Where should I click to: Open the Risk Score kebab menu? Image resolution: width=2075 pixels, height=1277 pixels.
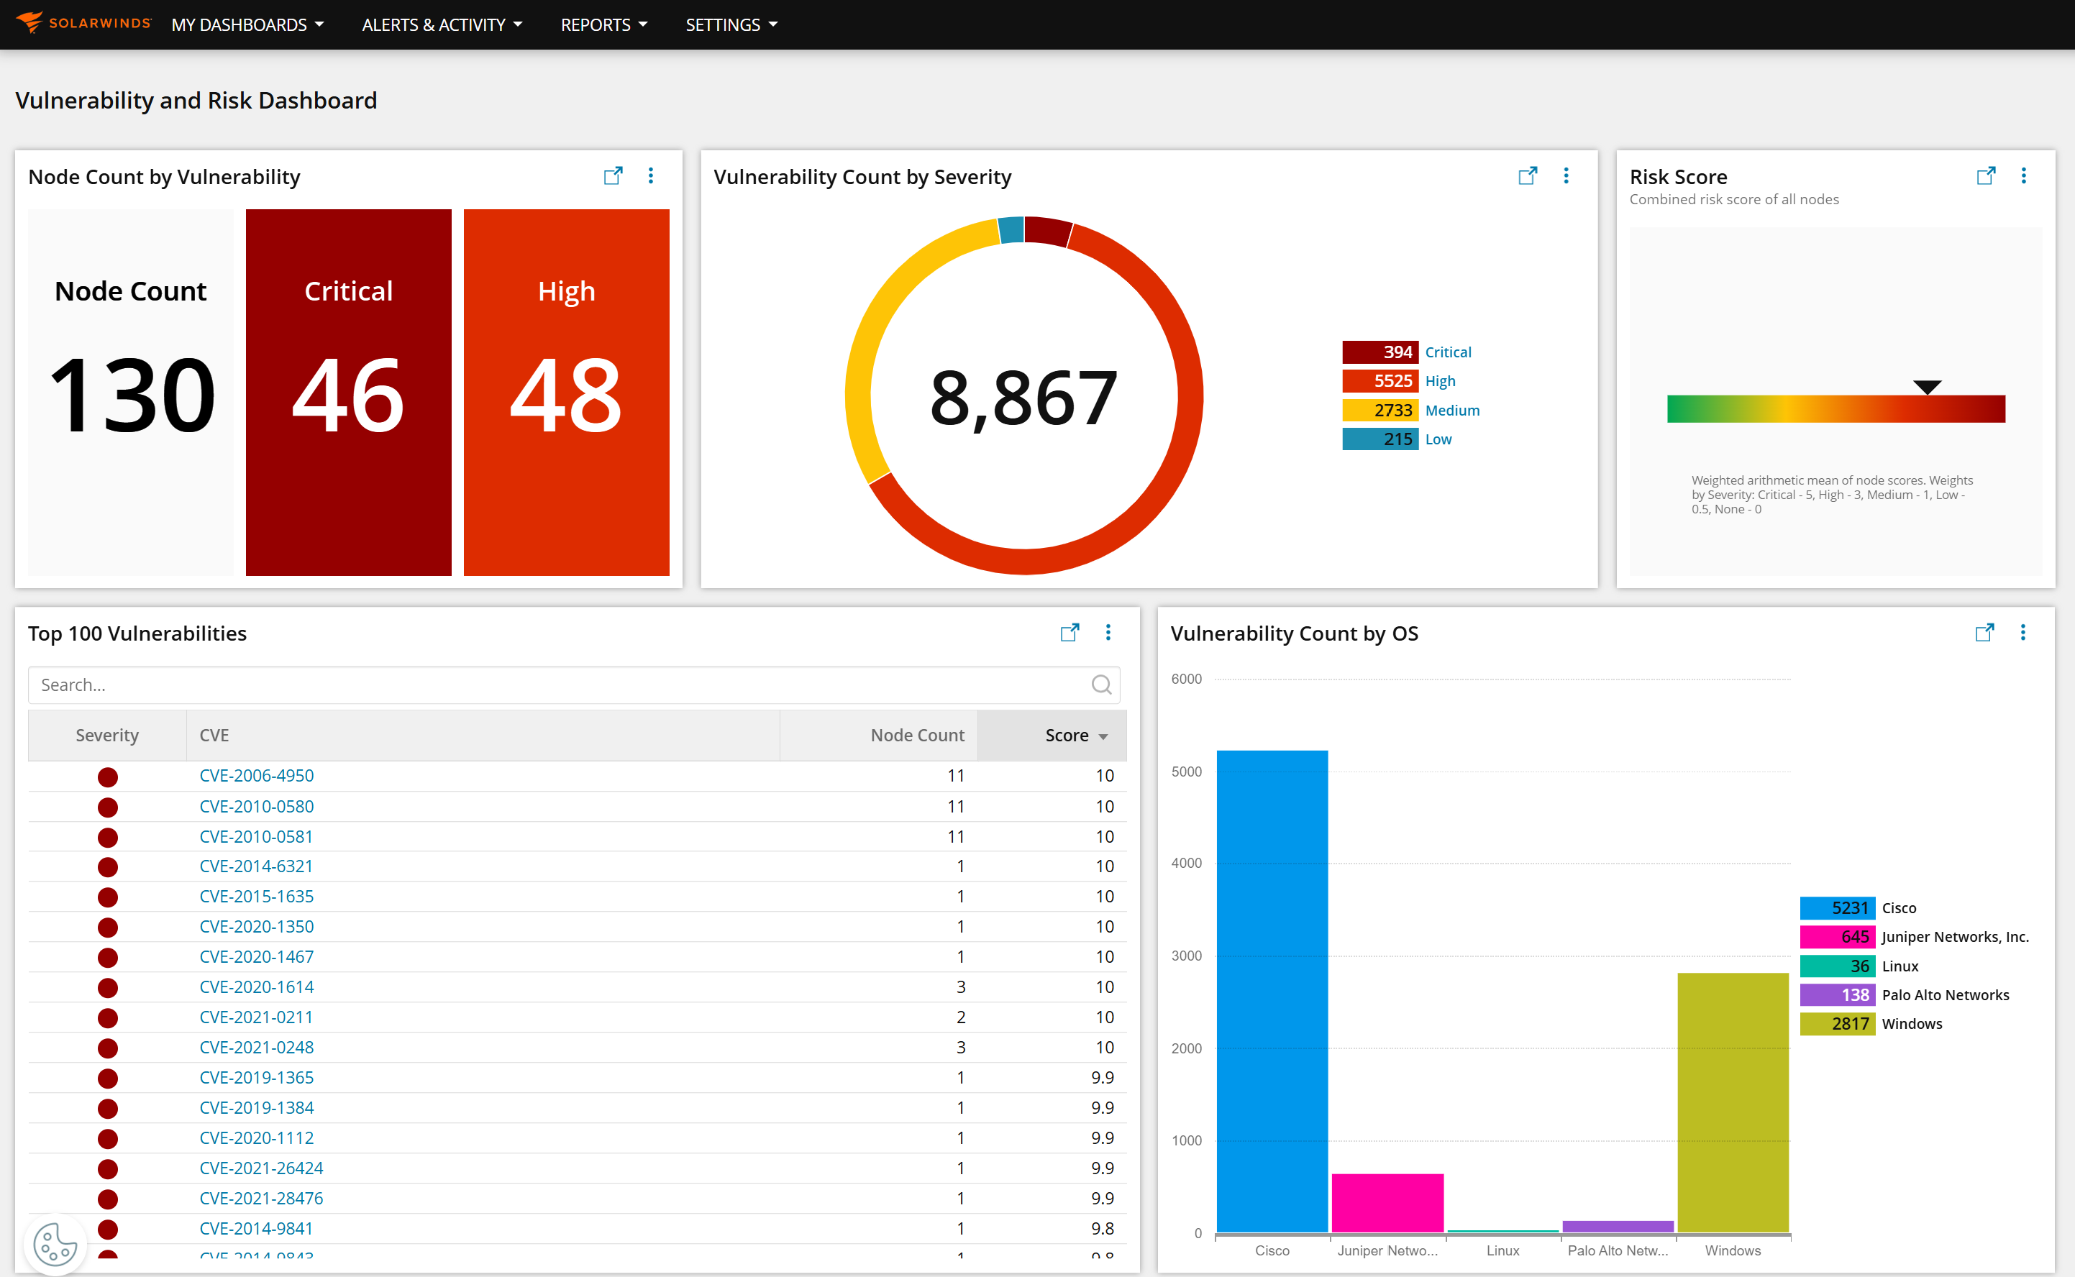[x=2025, y=175]
